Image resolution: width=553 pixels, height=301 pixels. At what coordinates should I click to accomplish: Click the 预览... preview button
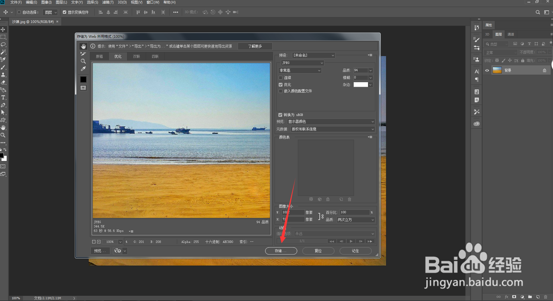point(100,251)
